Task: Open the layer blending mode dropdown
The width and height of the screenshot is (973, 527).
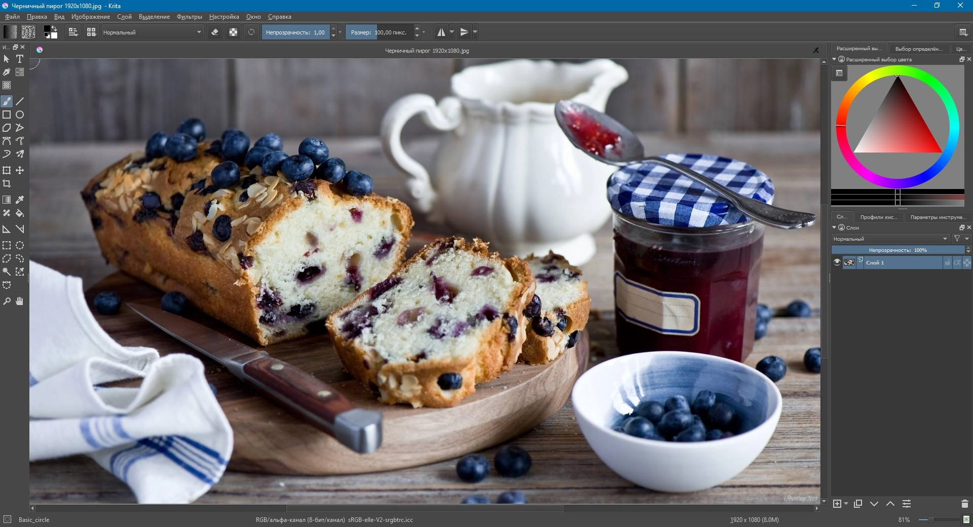Action: coord(891,239)
